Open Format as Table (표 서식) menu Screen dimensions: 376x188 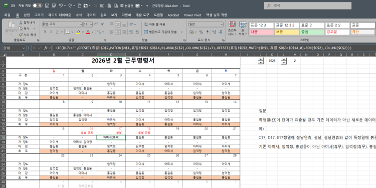(243, 28)
